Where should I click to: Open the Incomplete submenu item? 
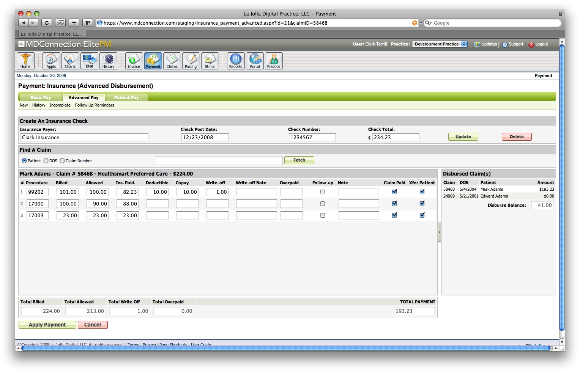(x=60, y=105)
